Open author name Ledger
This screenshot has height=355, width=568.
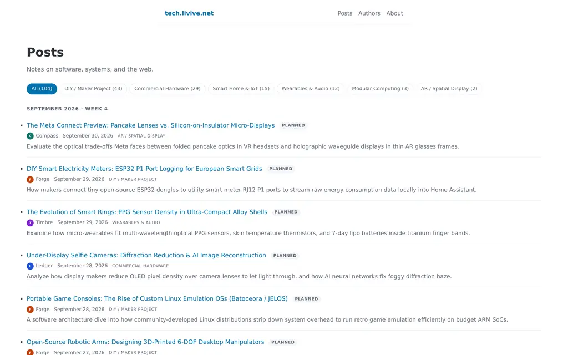(44, 266)
